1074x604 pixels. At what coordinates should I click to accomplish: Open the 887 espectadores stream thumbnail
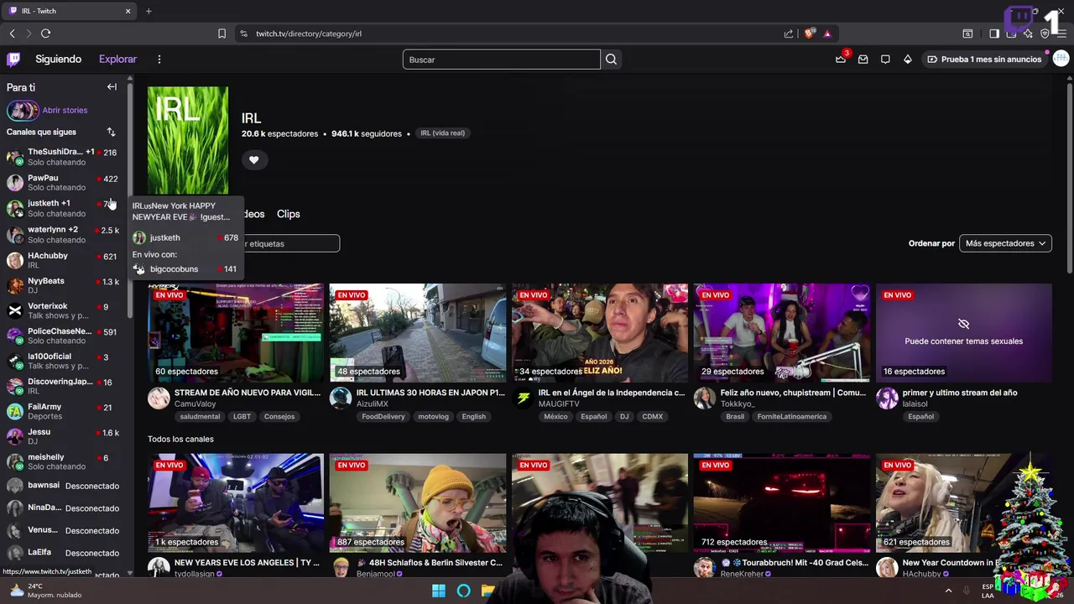pyautogui.click(x=418, y=503)
